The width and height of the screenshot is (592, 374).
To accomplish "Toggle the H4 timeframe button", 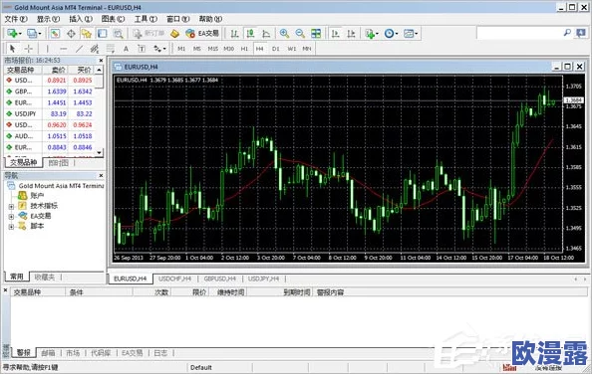I will (x=259, y=49).
